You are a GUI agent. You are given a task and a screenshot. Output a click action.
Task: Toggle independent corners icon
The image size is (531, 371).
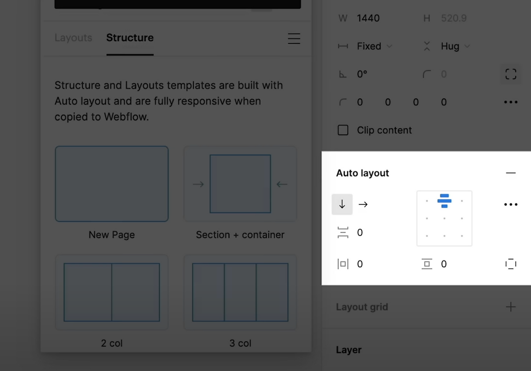pos(511,74)
